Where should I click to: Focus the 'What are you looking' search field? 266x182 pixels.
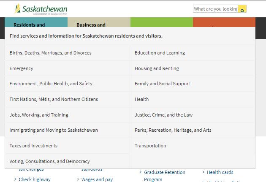216,9
